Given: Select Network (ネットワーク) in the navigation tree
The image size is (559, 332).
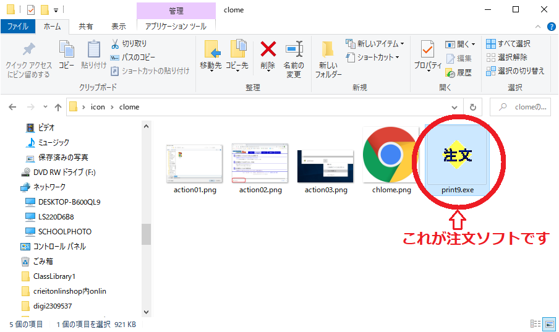Looking at the screenshot, I should 49,187.
